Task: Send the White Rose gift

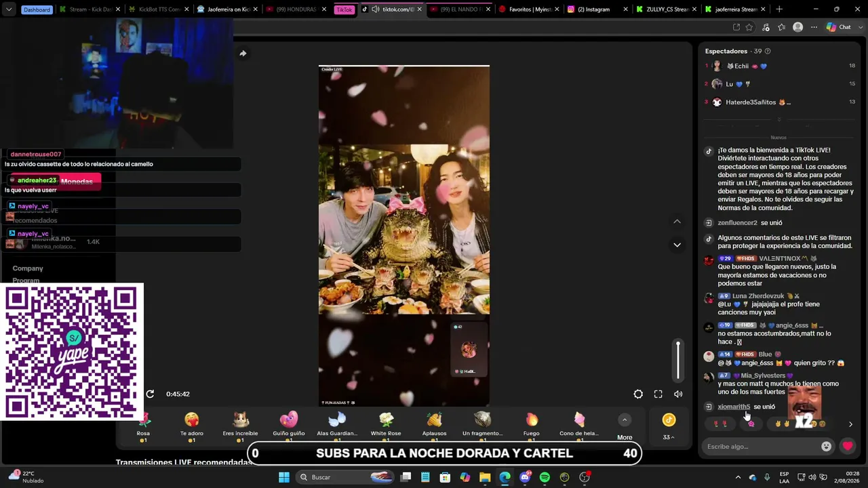Action: (386, 427)
